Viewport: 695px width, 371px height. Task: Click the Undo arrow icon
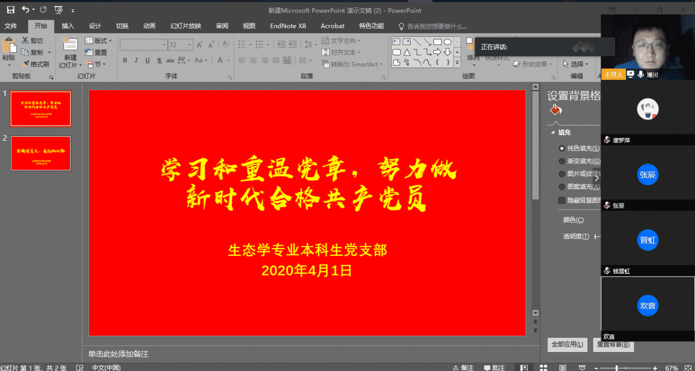pos(25,10)
